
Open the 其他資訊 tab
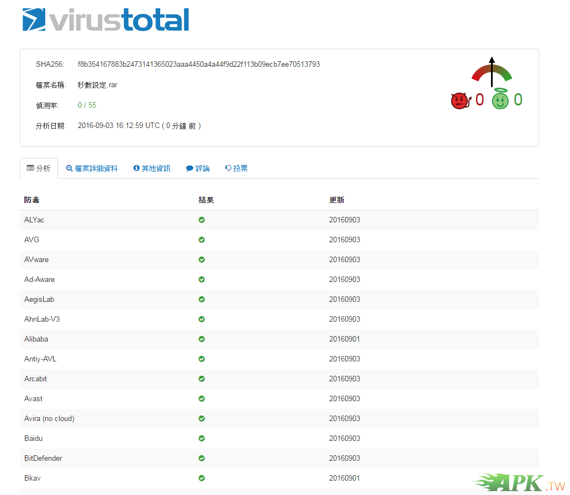152,168
